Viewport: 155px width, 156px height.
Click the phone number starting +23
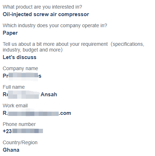[23, 131]
